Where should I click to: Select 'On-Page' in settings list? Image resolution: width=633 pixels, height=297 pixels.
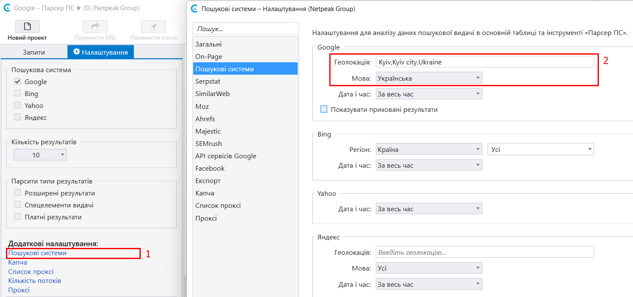(x=245, y=56)
